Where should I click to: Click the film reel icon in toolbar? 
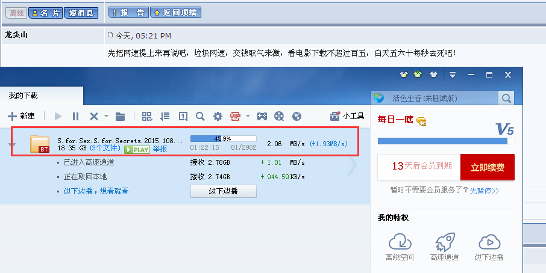279,116
